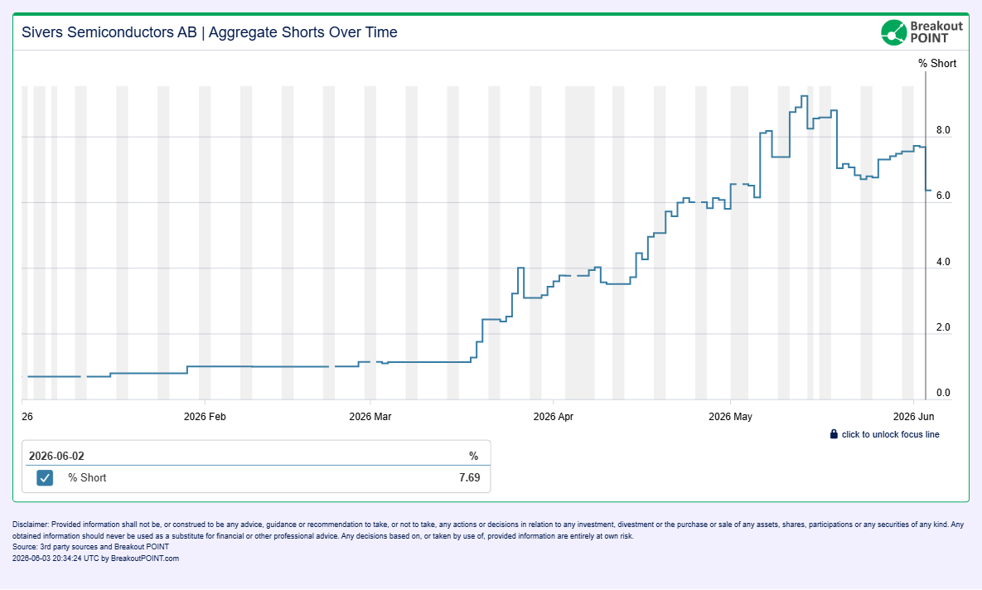This screenshot has width=982, height=590.
Task: Click the 20:34:24 UTC timestamp line
Action: [x=96, y=558]
